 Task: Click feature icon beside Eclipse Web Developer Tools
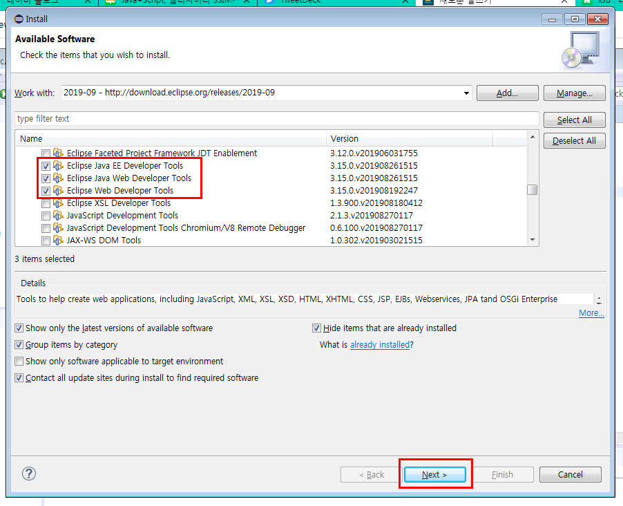point(59,191)
